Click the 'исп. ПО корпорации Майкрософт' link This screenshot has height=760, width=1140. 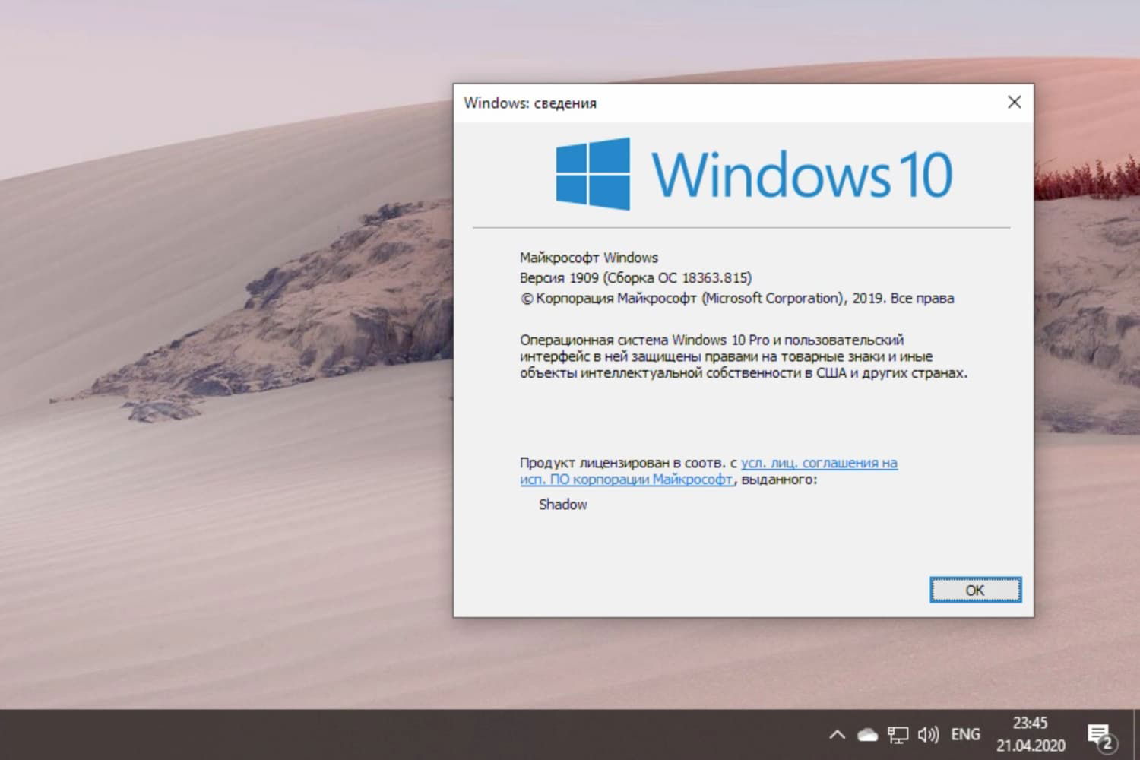(x=626, y=480)
